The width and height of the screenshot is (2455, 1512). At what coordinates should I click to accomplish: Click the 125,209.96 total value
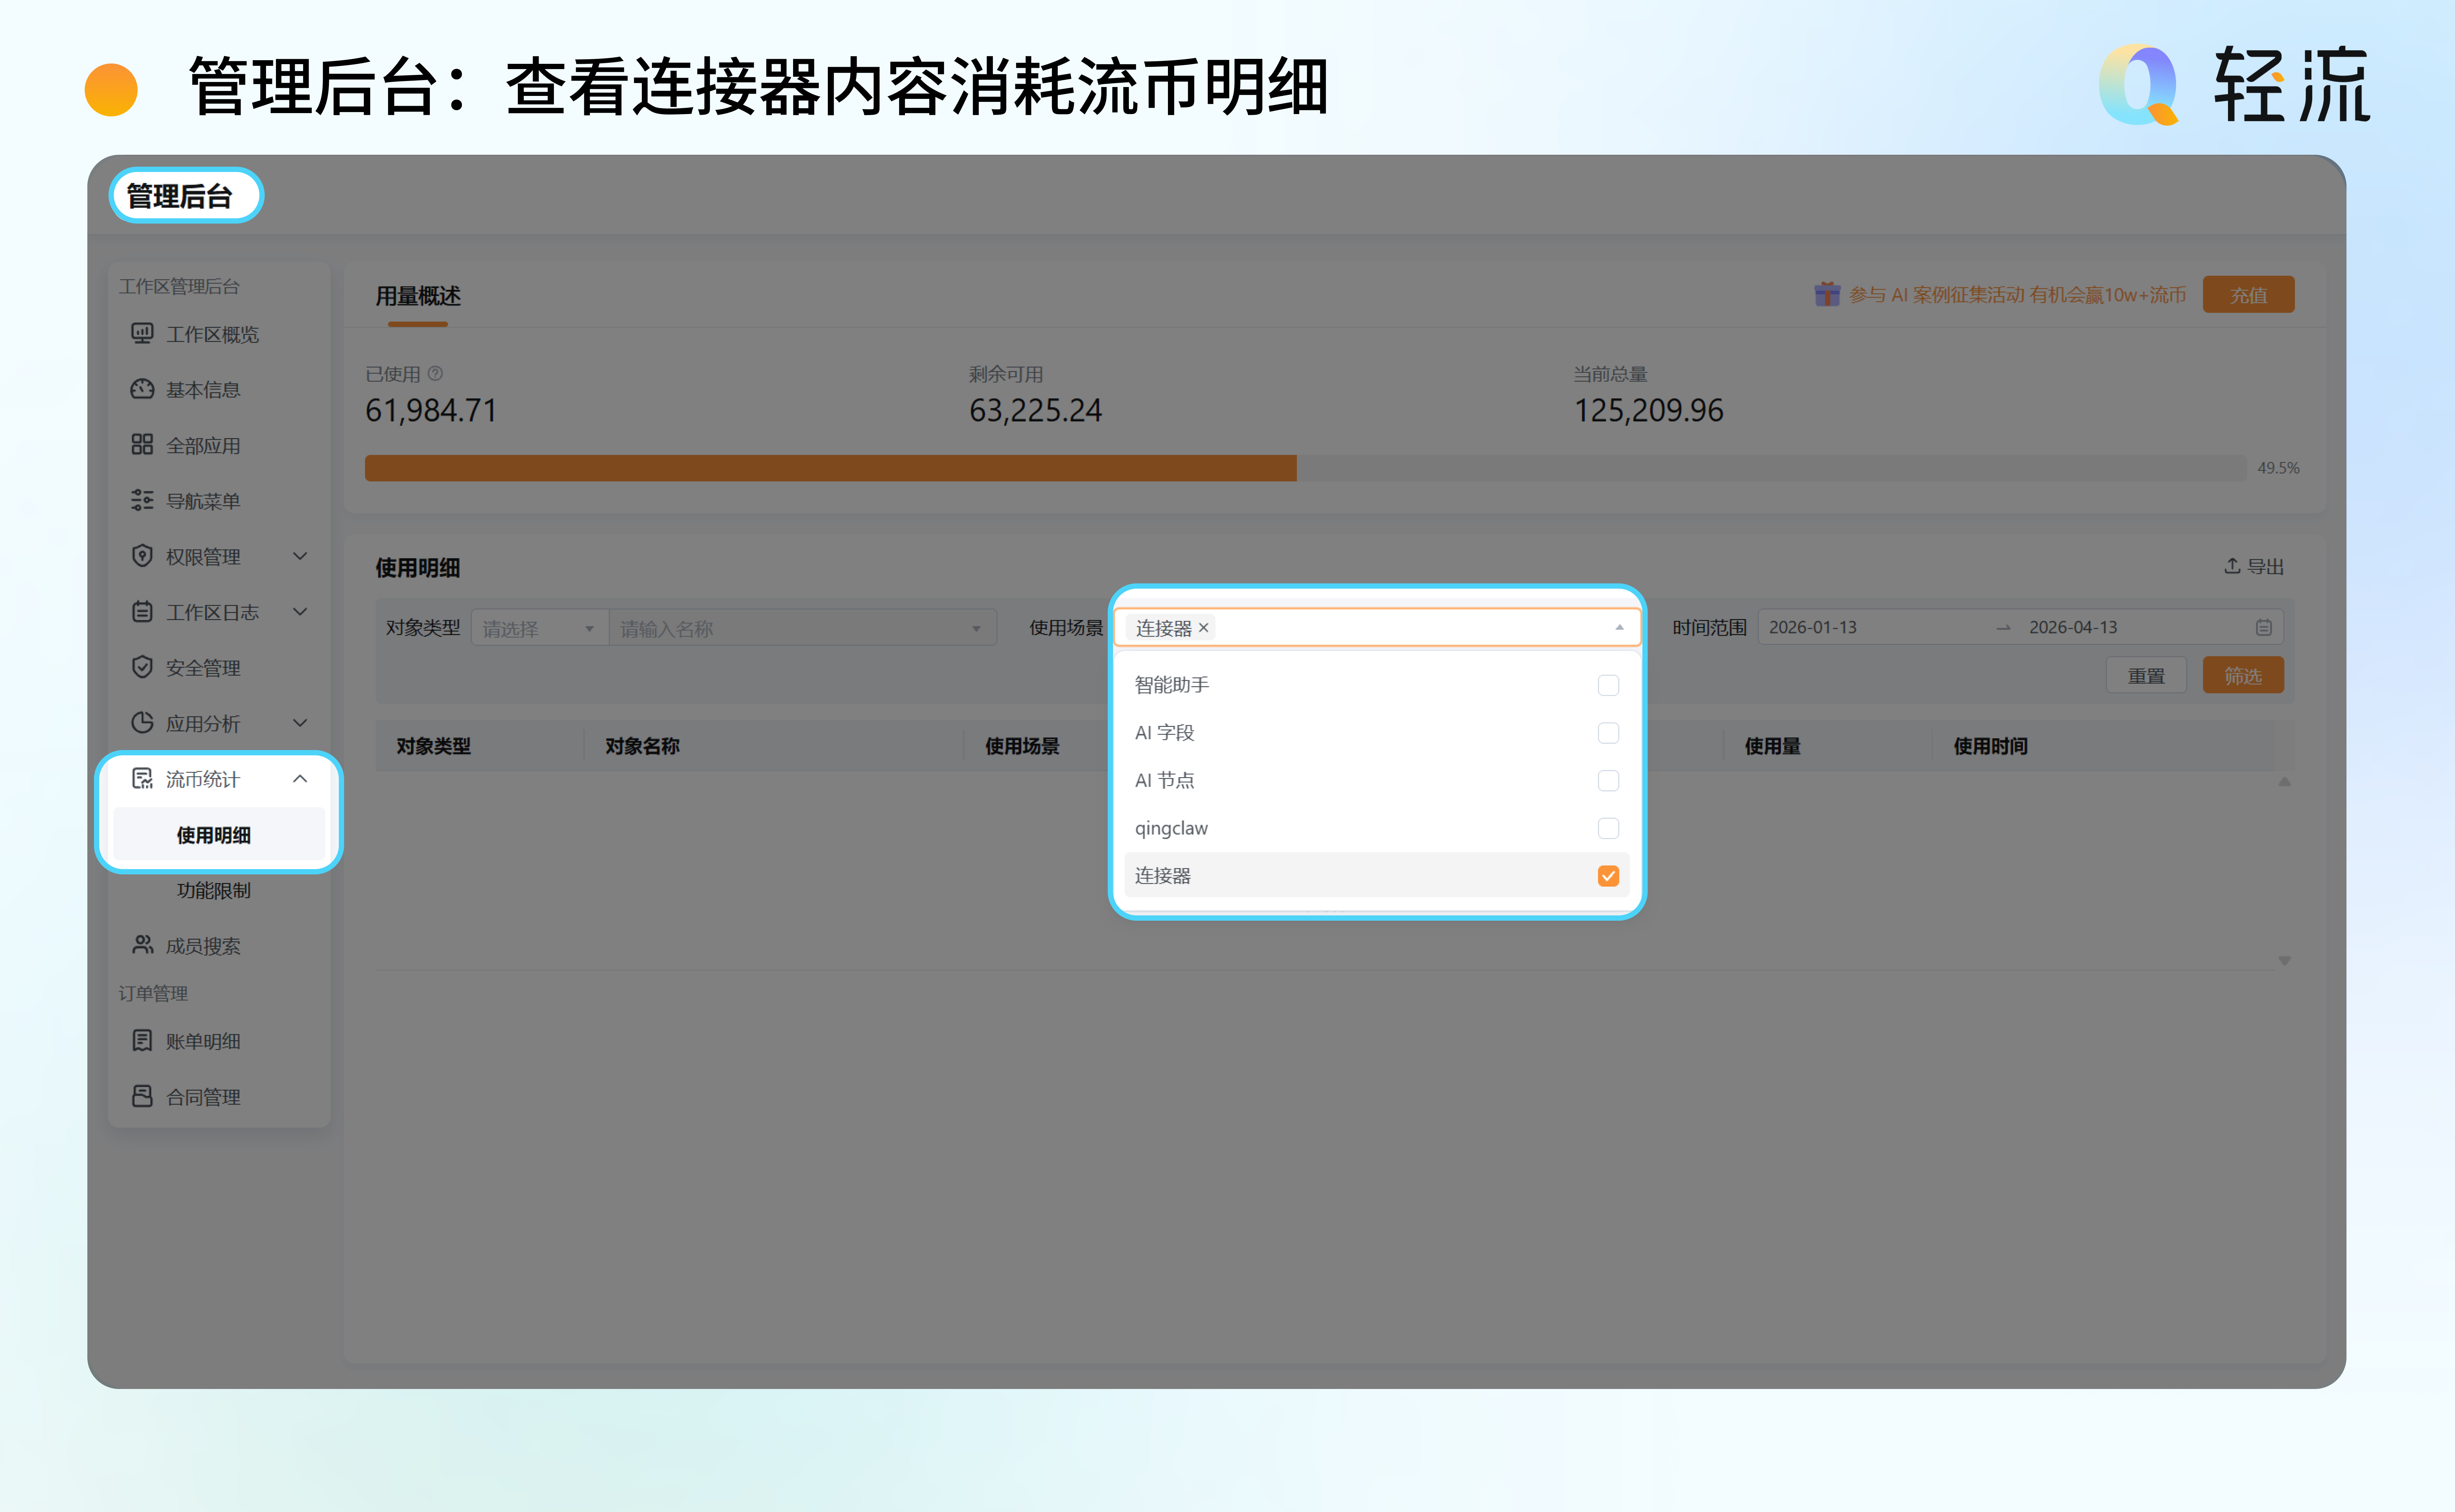pyautogui.click(x=1649, y=410)
